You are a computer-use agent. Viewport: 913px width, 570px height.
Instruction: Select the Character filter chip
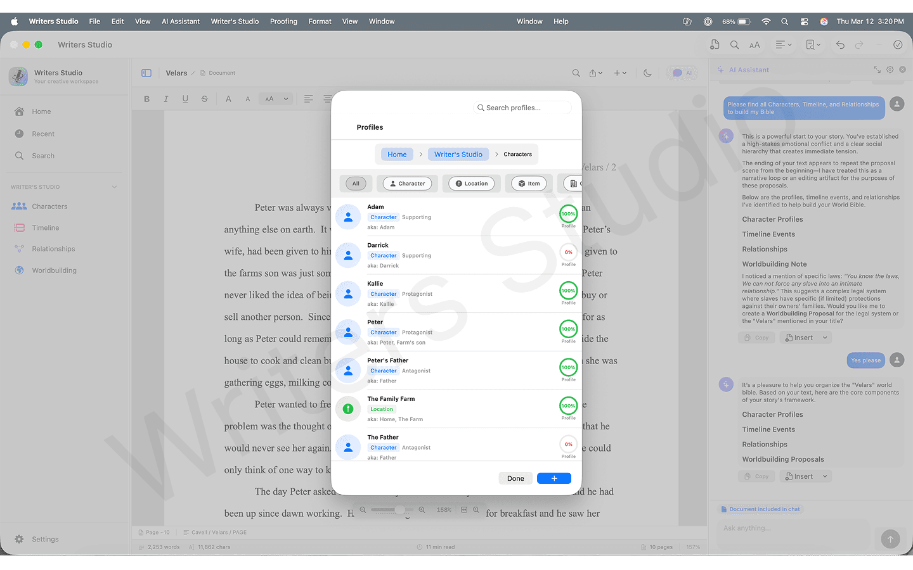tap(407, 184)
